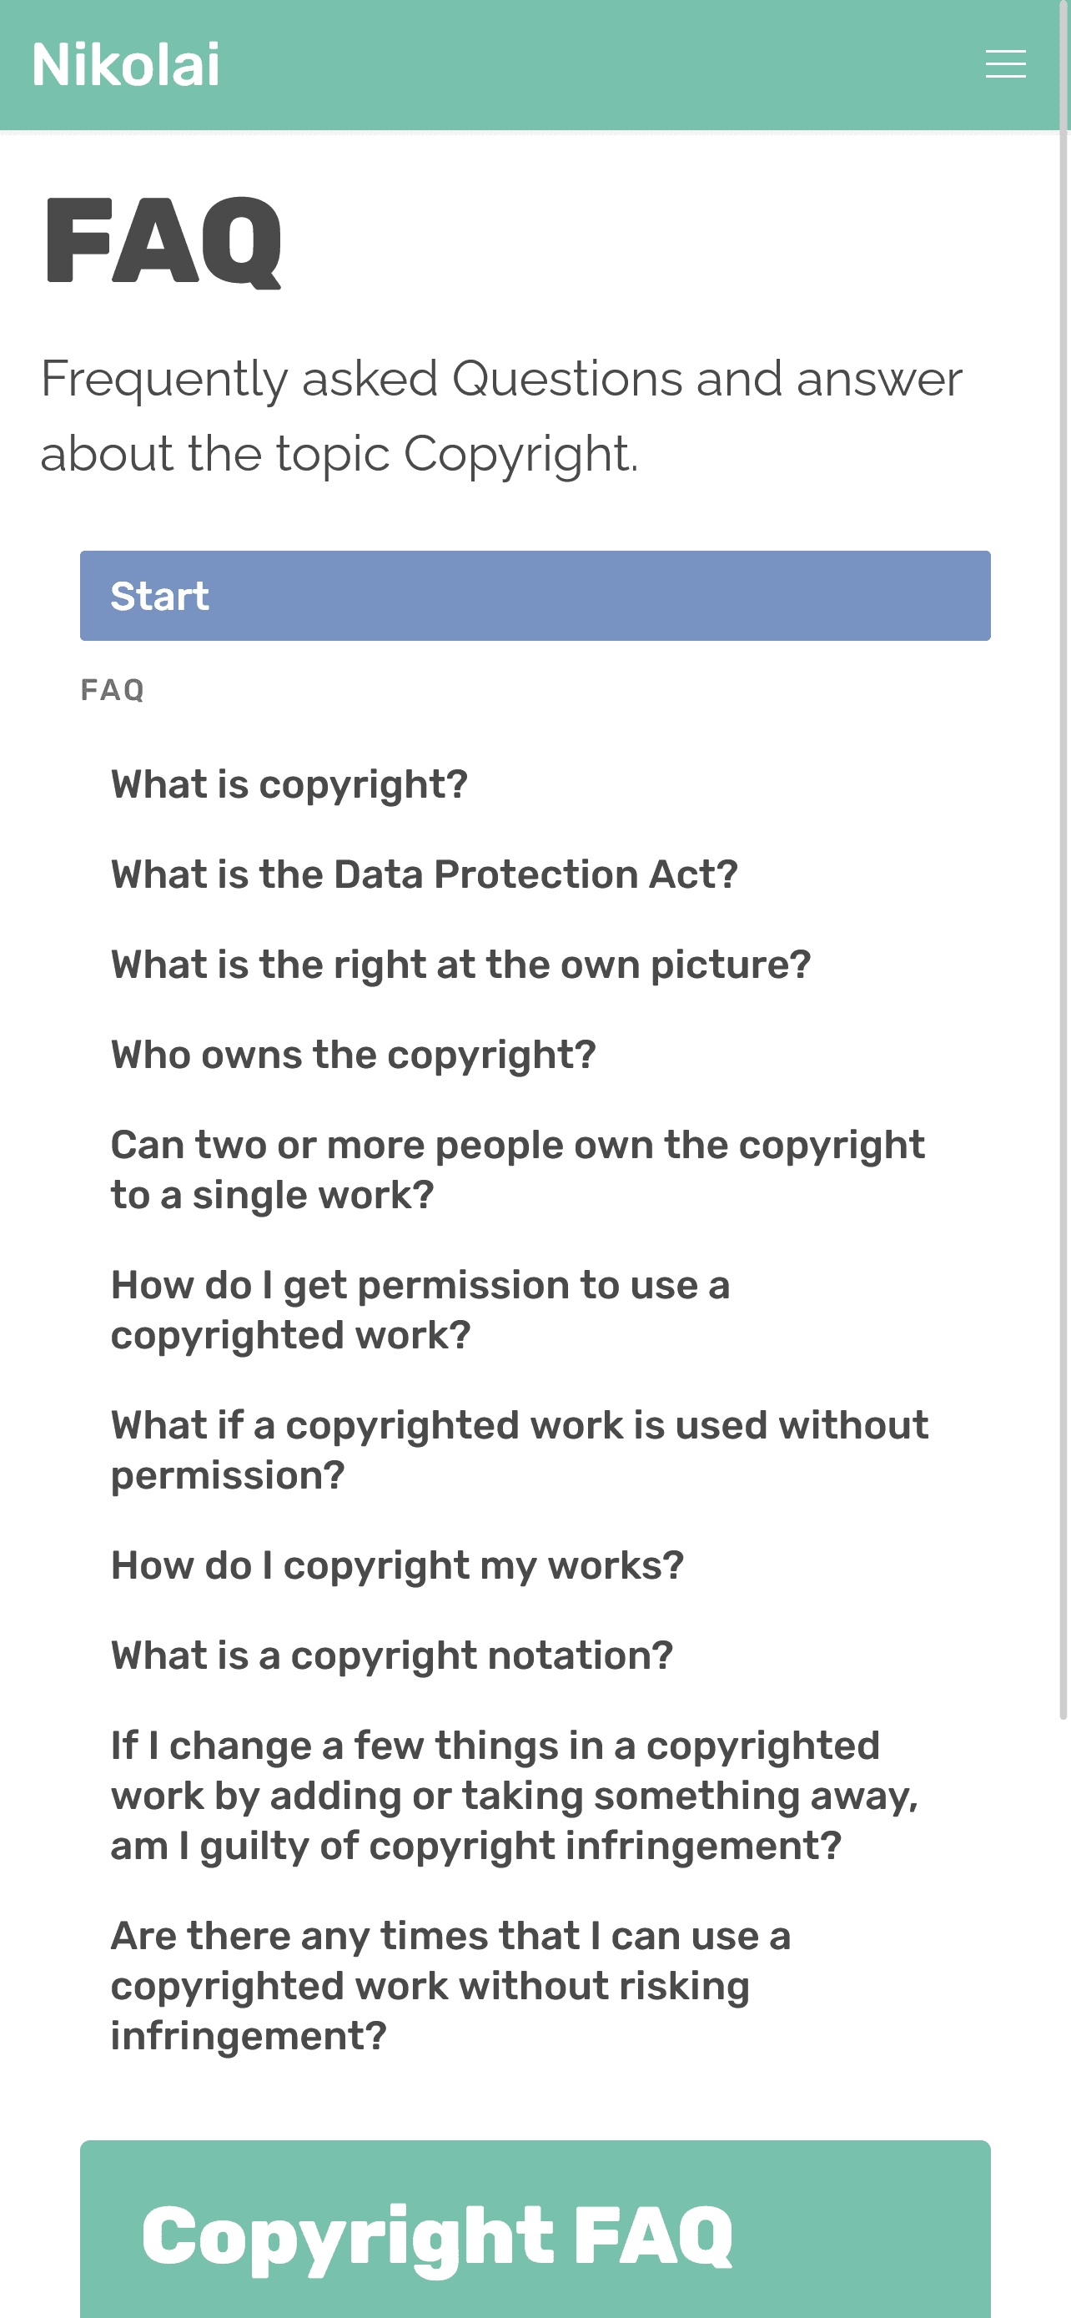The width and height of the screenshot is (1071, 2318).
Task: Open "What is the right at the own picture?"
Action: tap(460, 964)
